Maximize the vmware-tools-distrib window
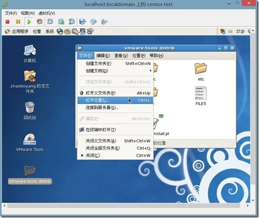 (x=226, y=48)
